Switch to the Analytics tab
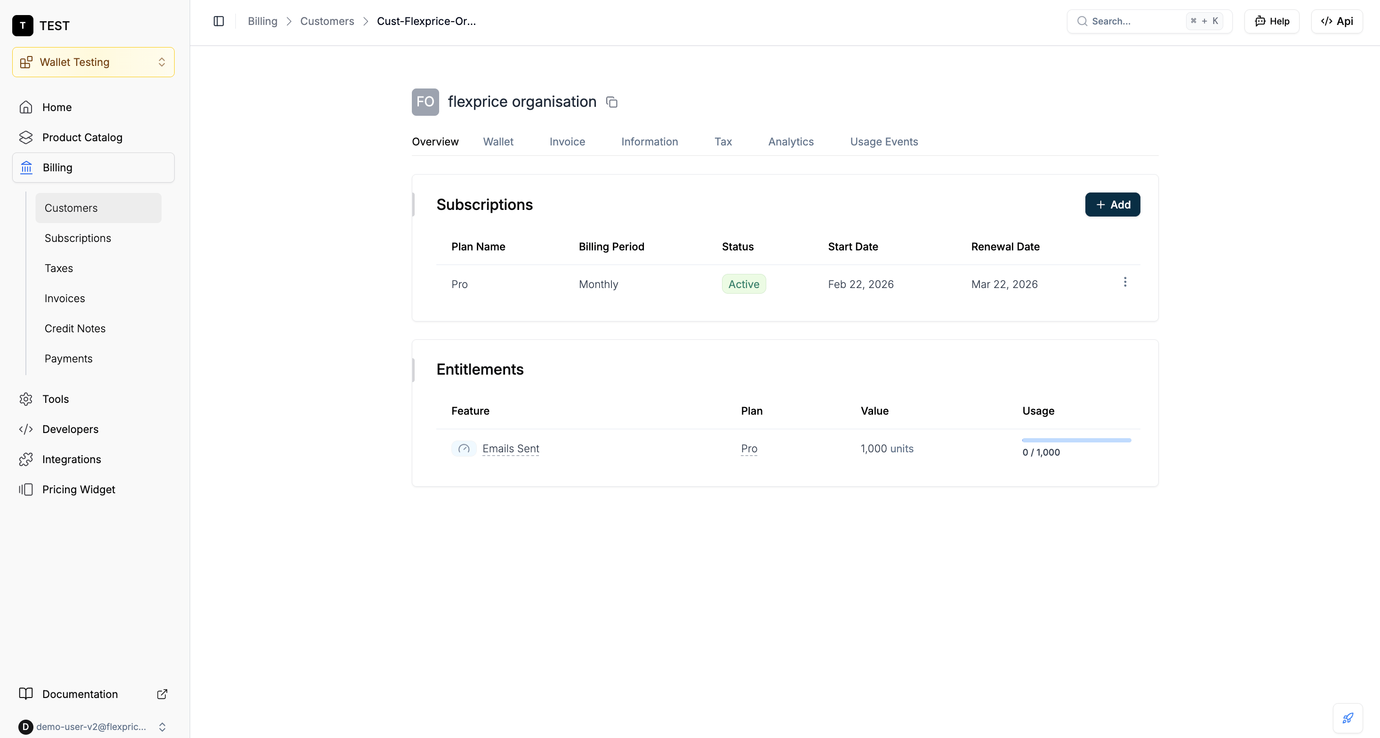1380x738 pixels. coord(791,141)
